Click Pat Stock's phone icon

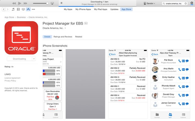click(x=180, y=61)
